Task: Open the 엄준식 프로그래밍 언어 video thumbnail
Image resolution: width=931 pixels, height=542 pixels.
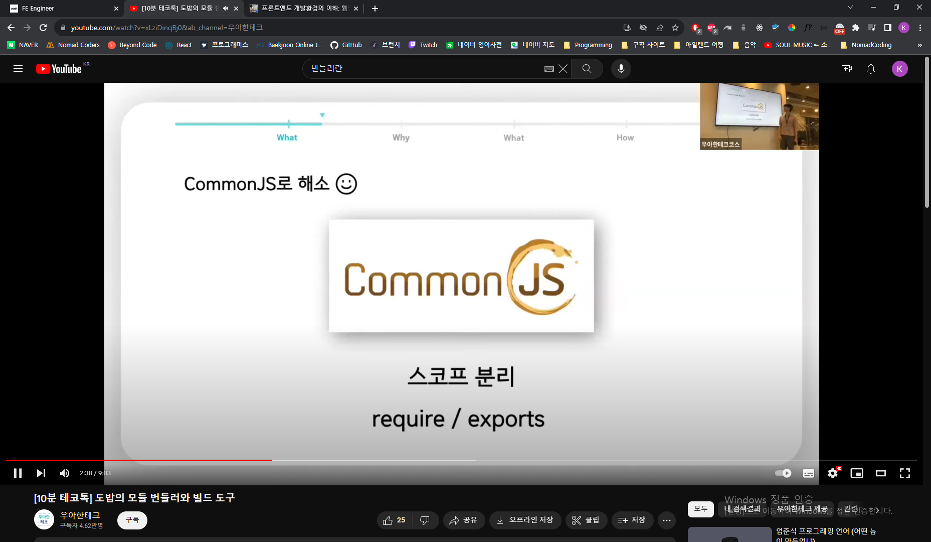Action: click(729, 534)
